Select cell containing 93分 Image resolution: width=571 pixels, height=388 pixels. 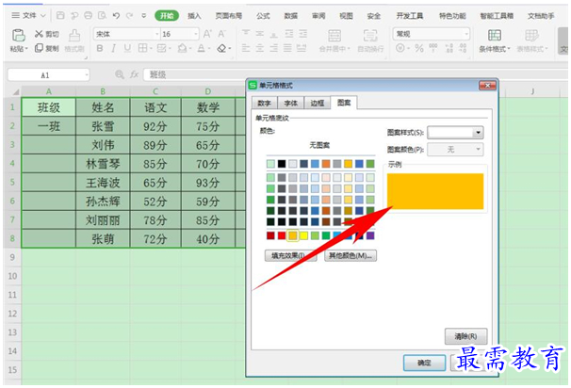pyautogui.click(x=207, y=183)
